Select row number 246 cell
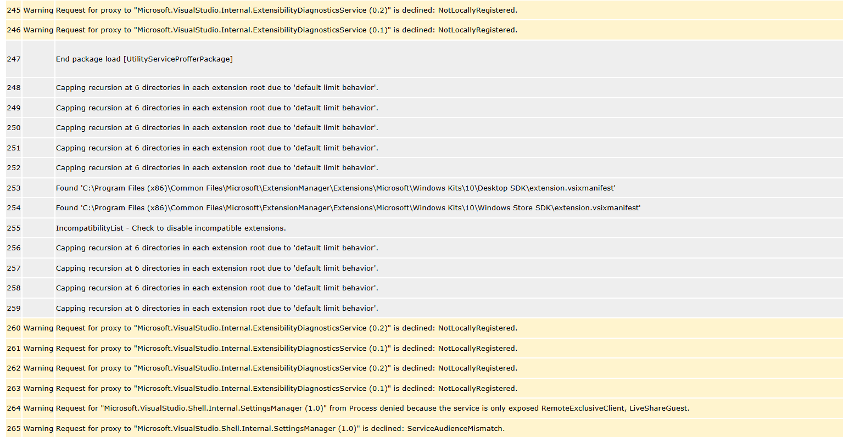Viewport: 843px width, 437px height. point(14,30)
